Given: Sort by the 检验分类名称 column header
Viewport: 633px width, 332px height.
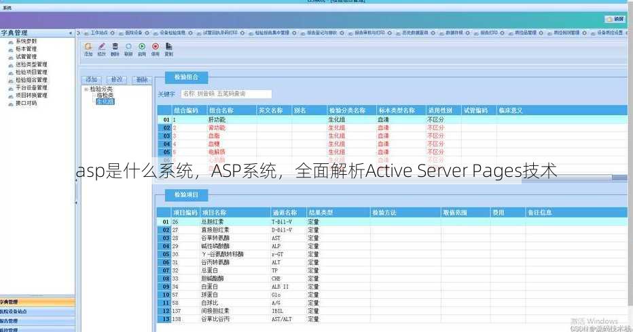Looking at the screenshot, I should [351, 110].
